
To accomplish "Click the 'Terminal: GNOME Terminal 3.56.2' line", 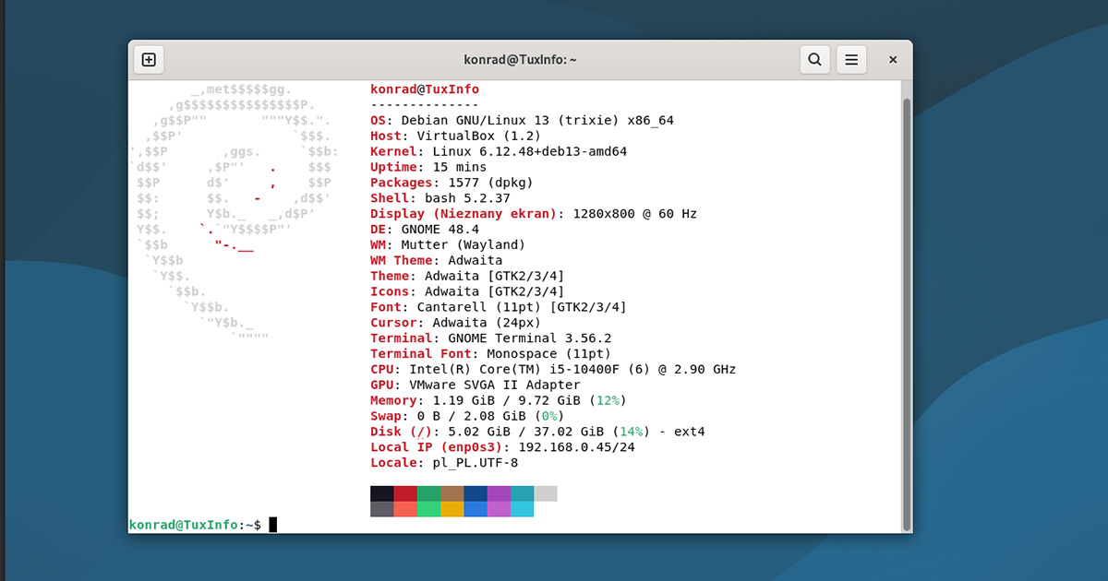I will (491, 338).
